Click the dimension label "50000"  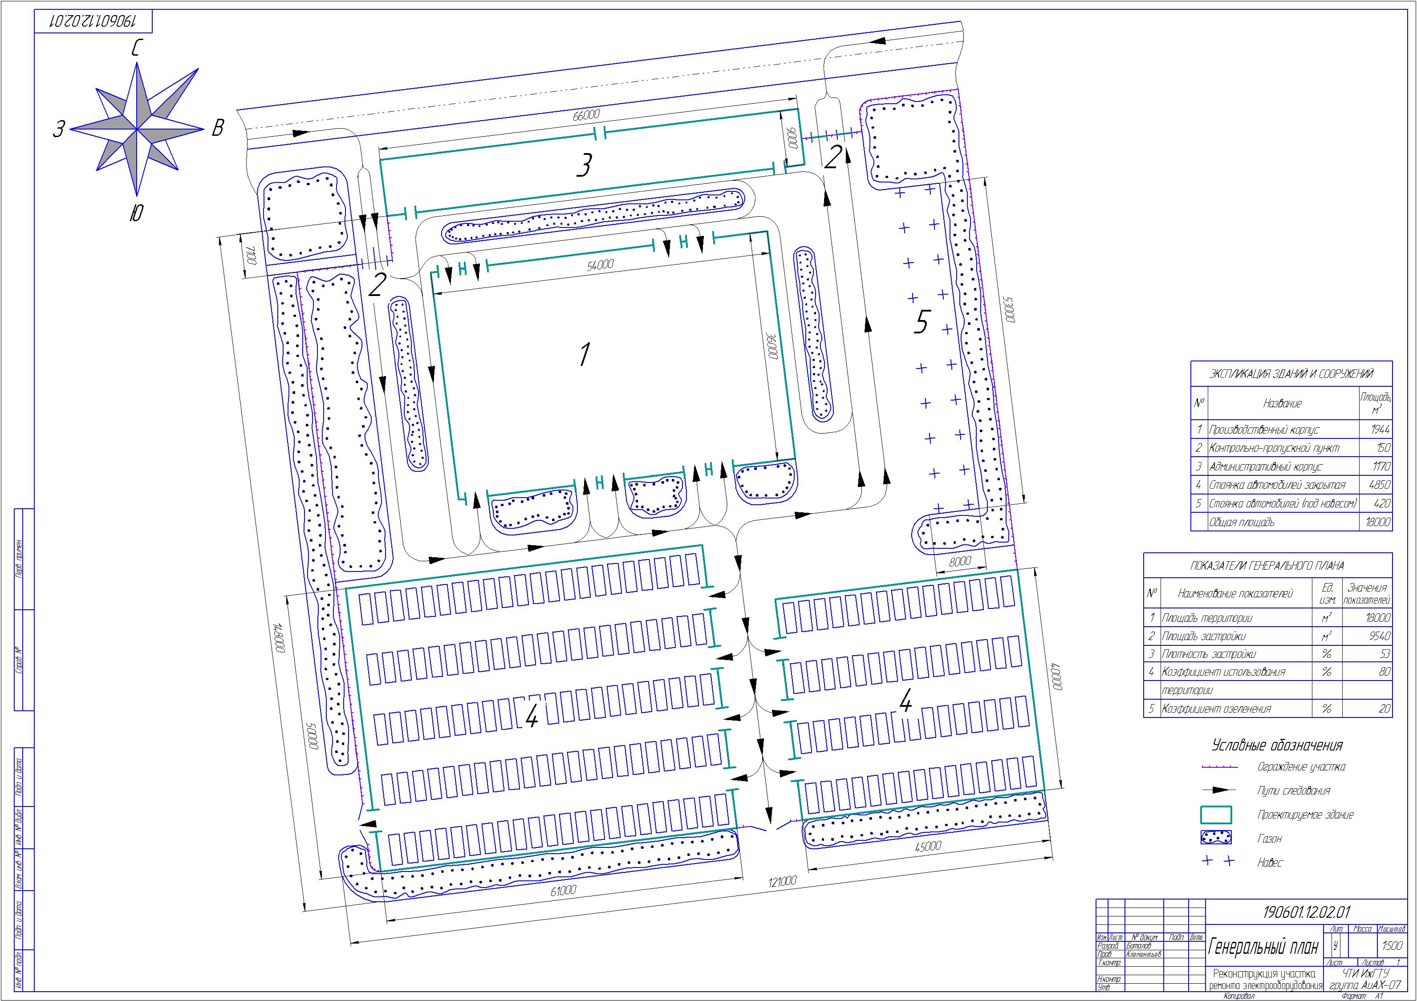[x=313, y=736]
